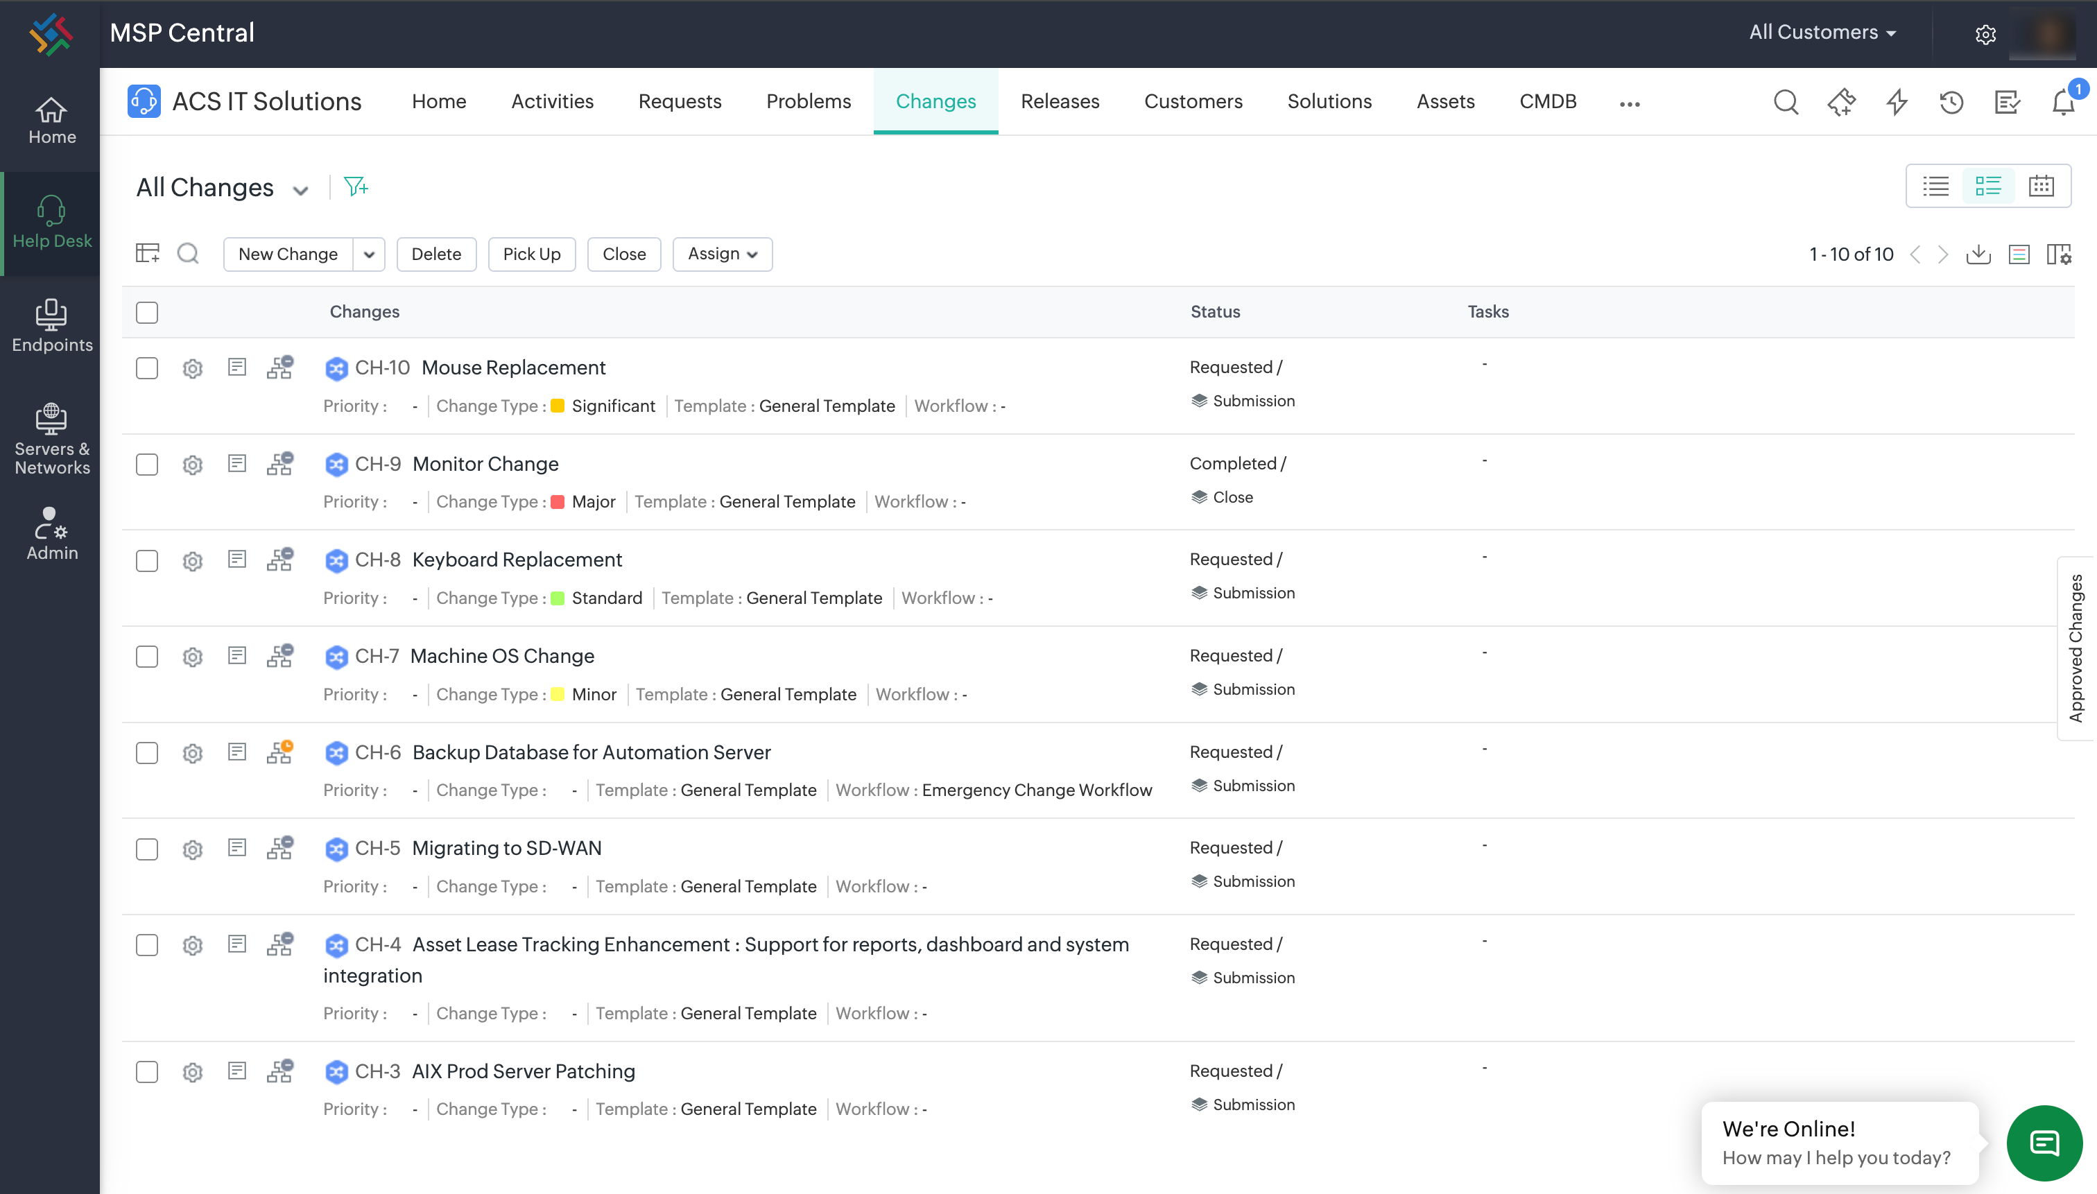
Task: Click export download icon in toolbar
Action: 1978,254
